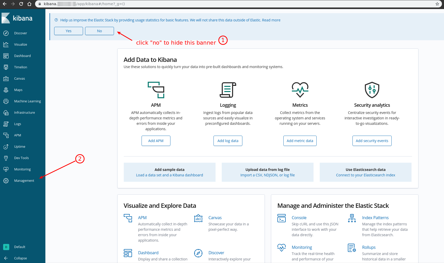
Task: Select Management menu label in sidebar
Action: coord(24,181)
